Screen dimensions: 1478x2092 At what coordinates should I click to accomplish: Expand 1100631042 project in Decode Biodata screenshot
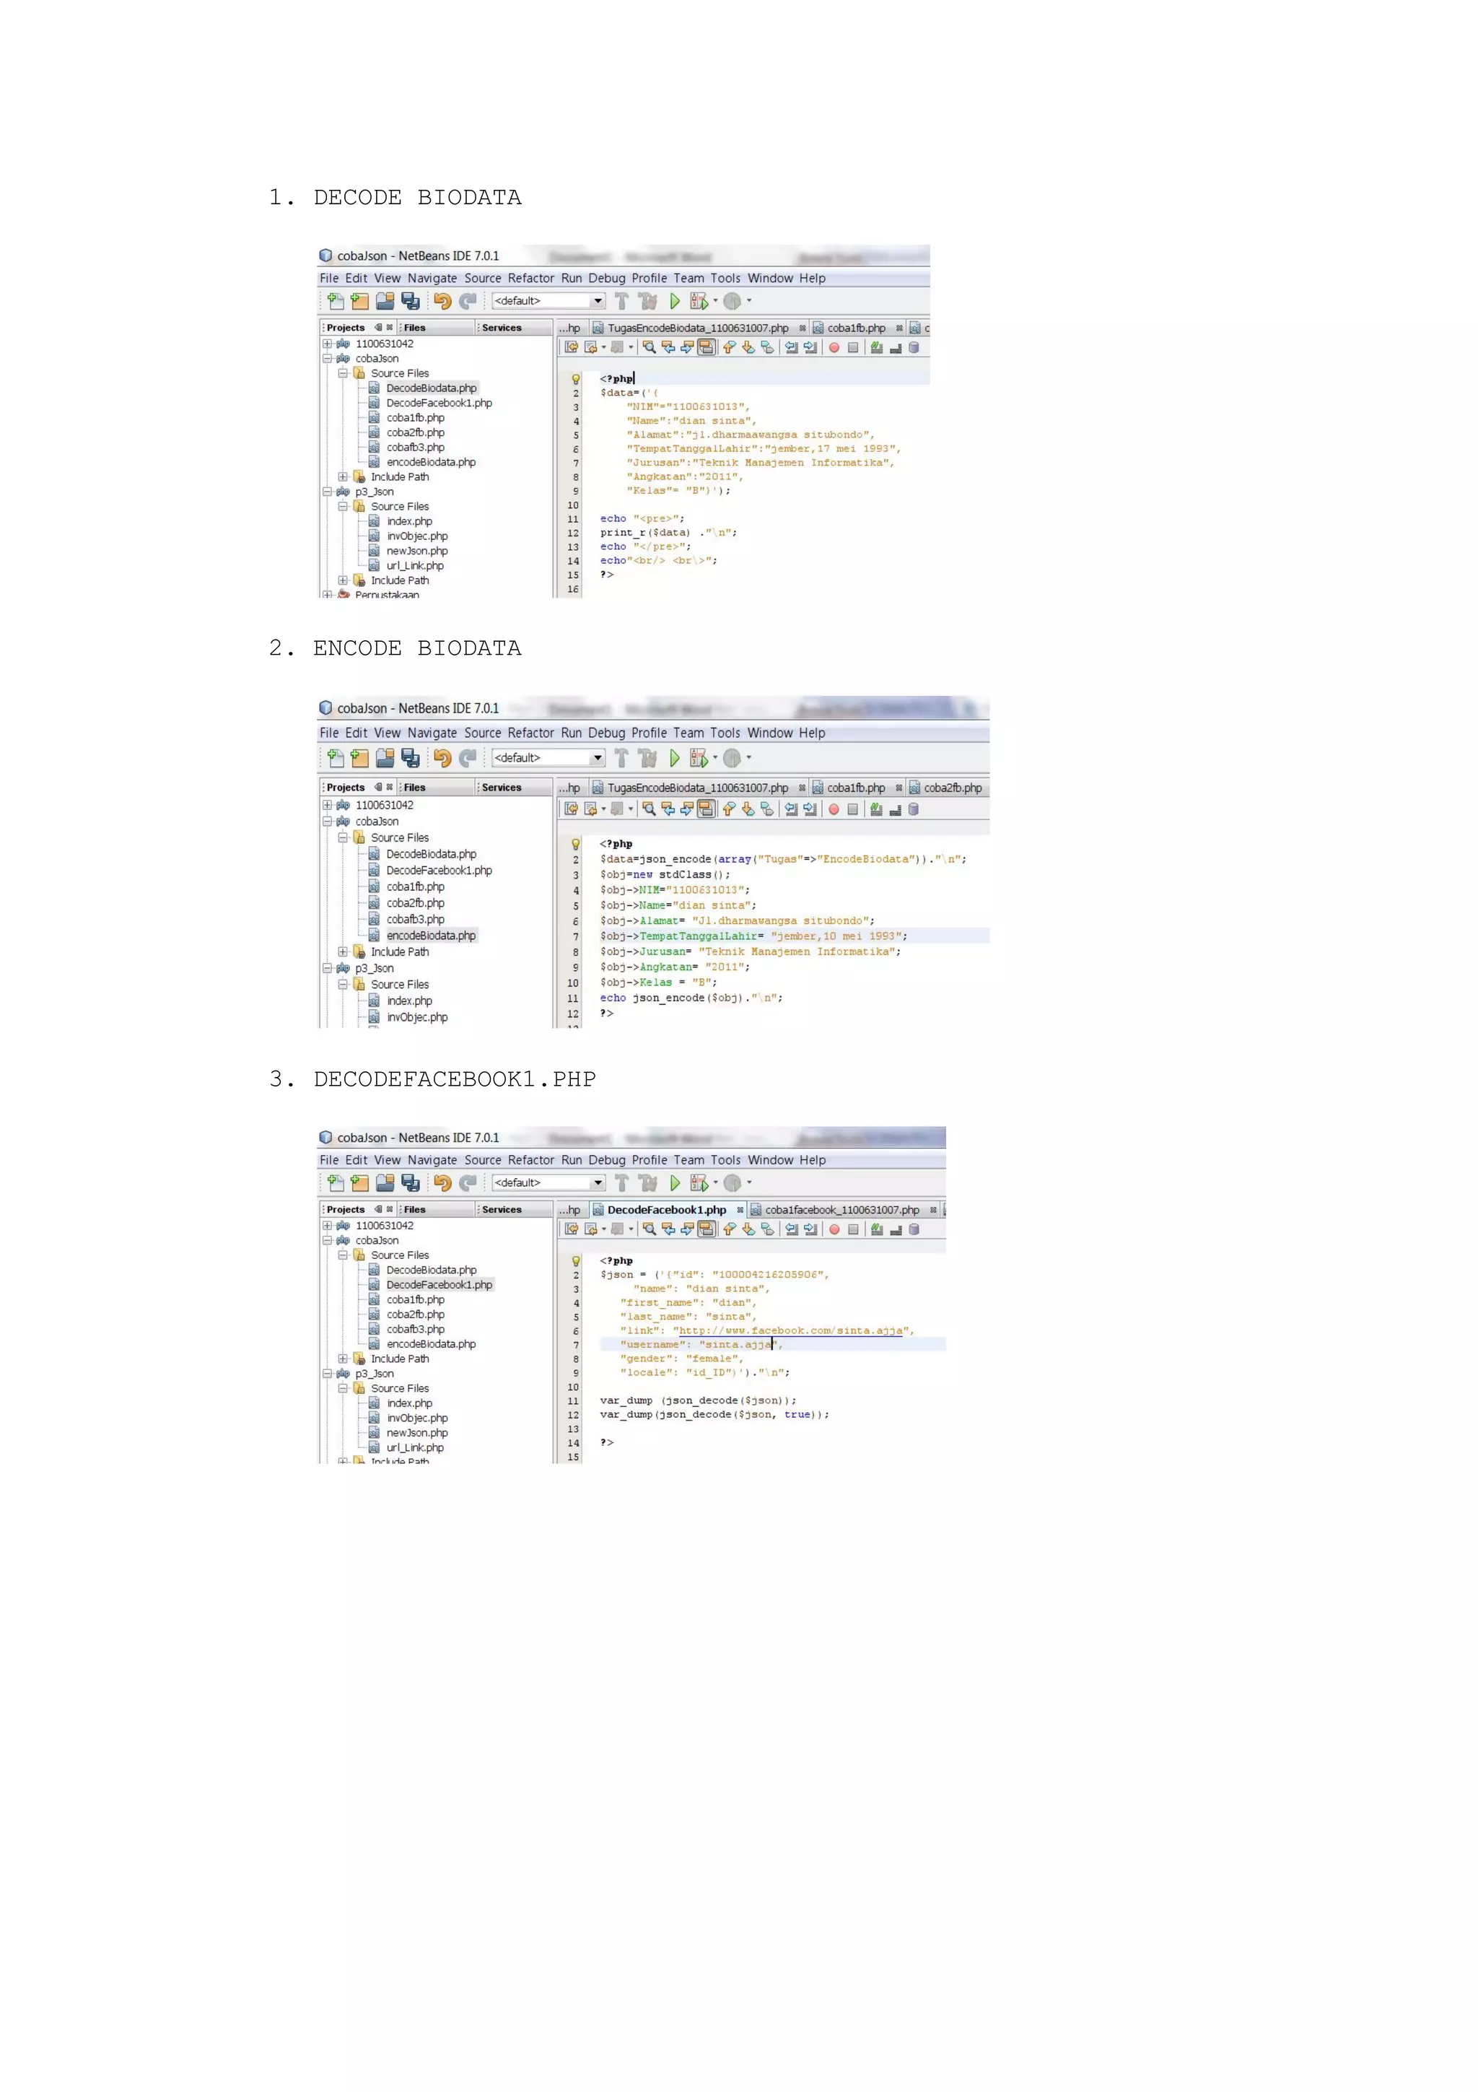[x=327, y=344]
